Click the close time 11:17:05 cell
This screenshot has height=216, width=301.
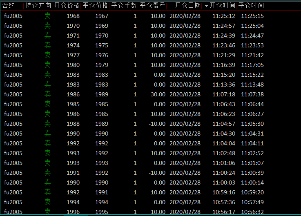click(252, 65)
